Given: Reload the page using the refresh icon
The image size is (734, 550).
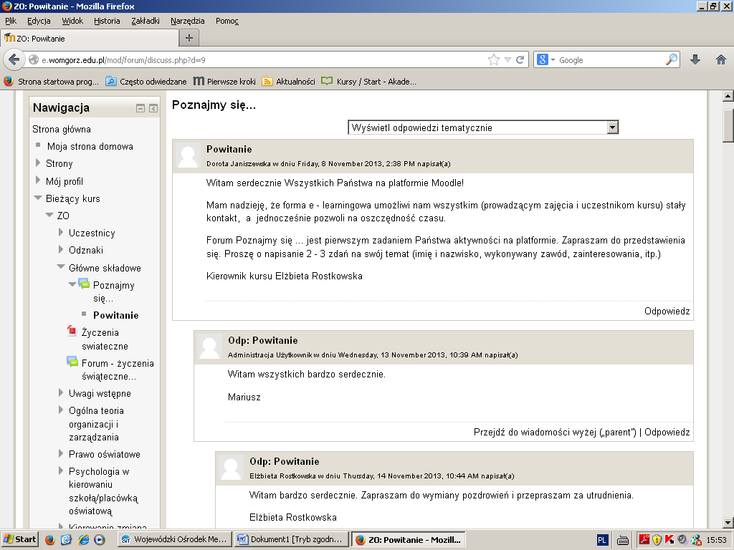Looking at the screenshot, I should point(520,60).
